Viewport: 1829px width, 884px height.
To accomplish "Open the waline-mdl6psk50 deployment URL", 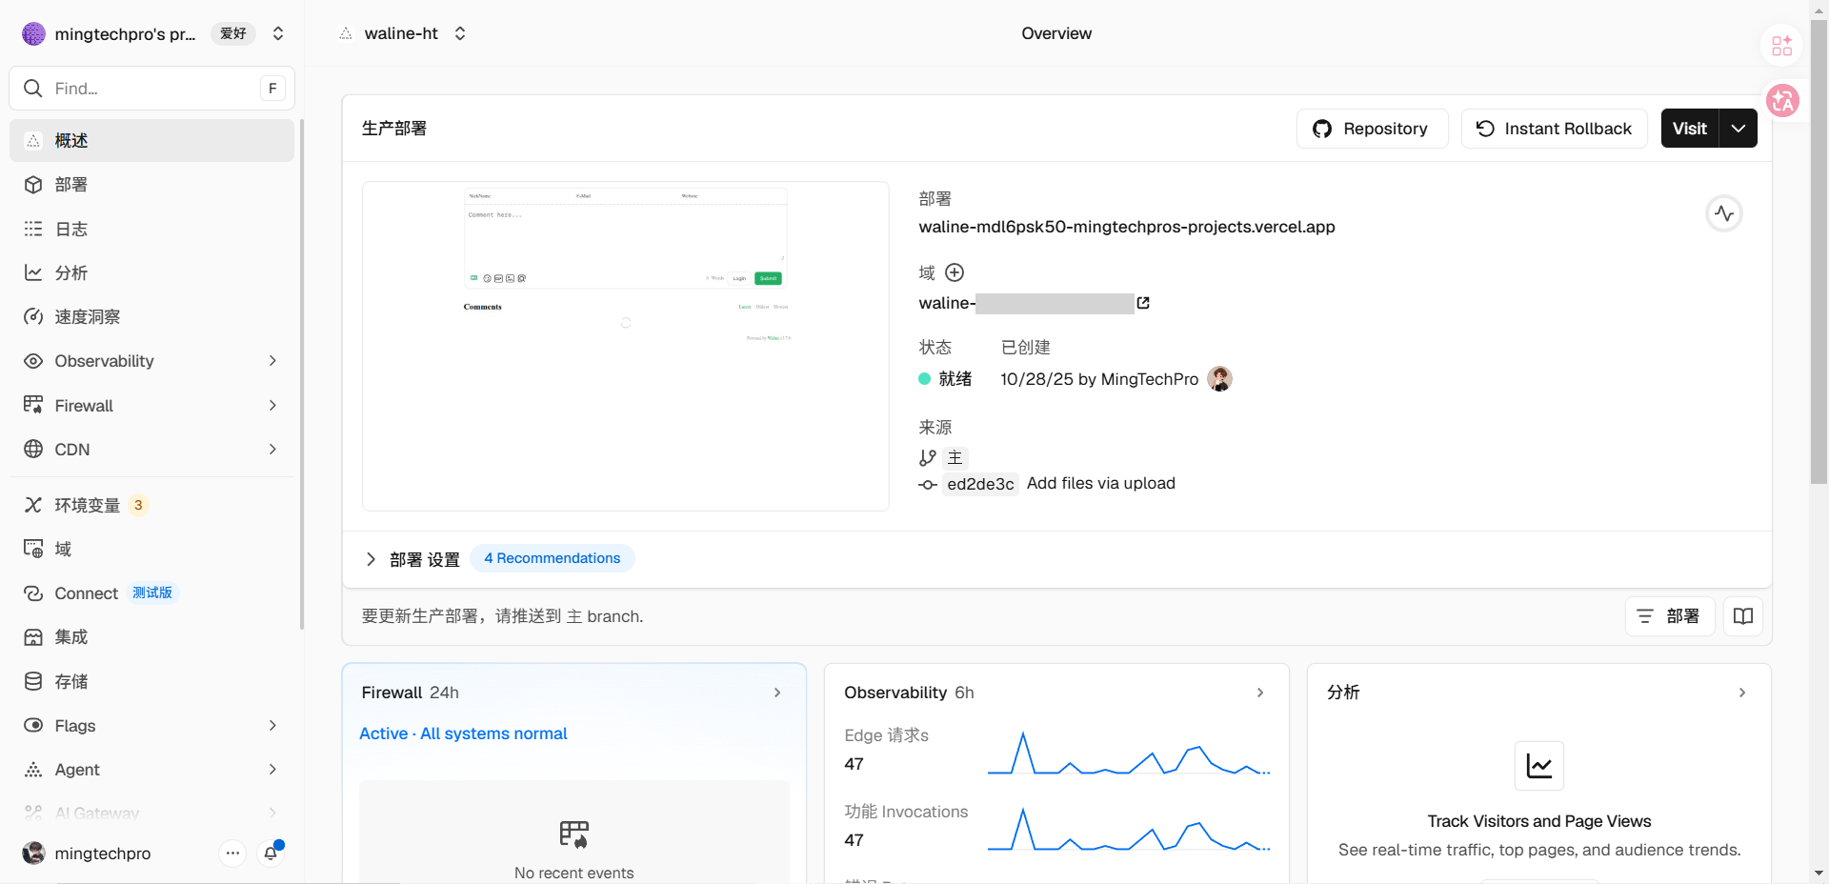I will (1127, 227).
